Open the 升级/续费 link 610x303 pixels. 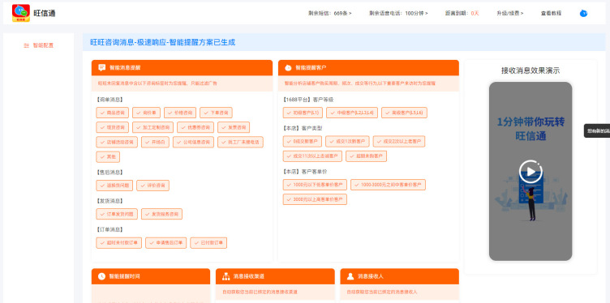pyautogui.click(x=509, y=13)
